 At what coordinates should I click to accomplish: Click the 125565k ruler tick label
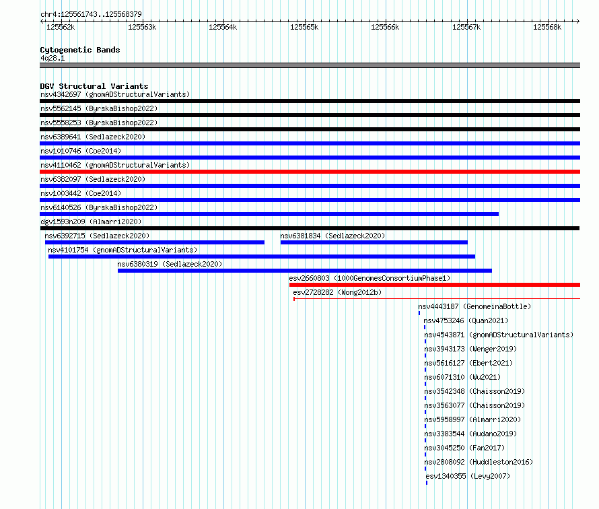[x=304, y=27]
